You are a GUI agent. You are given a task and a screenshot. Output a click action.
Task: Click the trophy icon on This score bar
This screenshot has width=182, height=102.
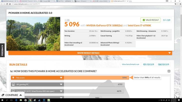tap(13, 78)
